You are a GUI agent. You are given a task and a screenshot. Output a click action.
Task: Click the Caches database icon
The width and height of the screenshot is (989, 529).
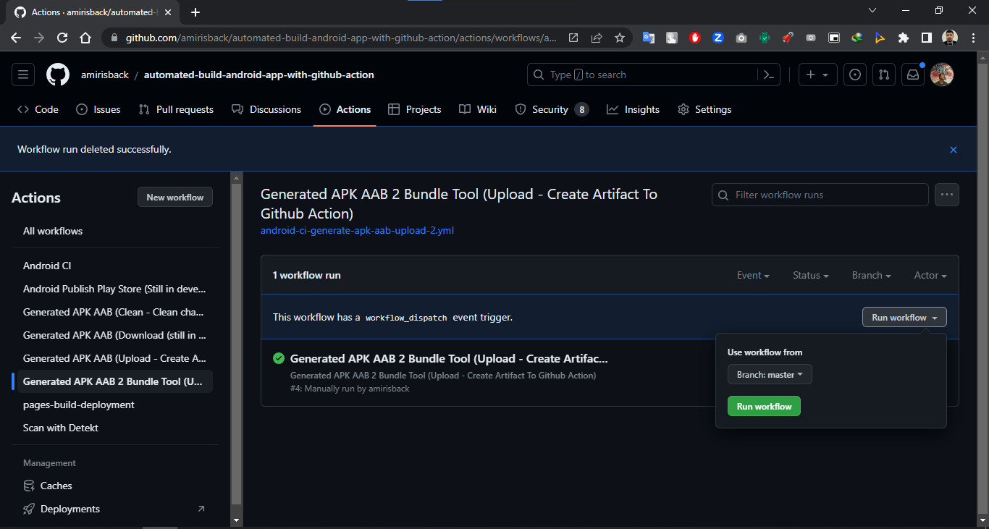29,486
